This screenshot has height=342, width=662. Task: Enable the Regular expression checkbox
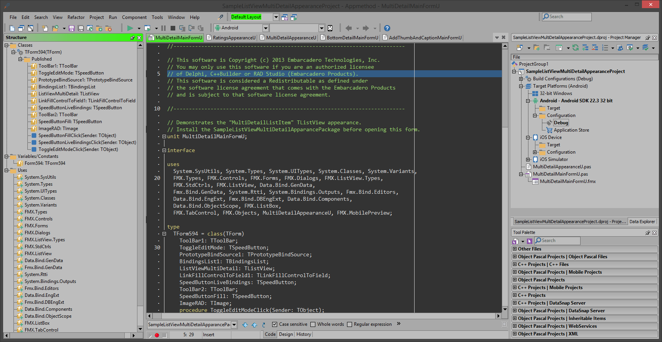click(350, 324)
